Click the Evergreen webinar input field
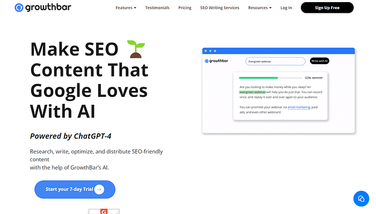The width and height of the screenshot is (376, 214). click(275, 62)
